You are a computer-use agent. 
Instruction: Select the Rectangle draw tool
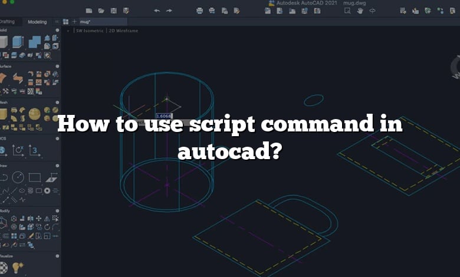coord(35,177)
